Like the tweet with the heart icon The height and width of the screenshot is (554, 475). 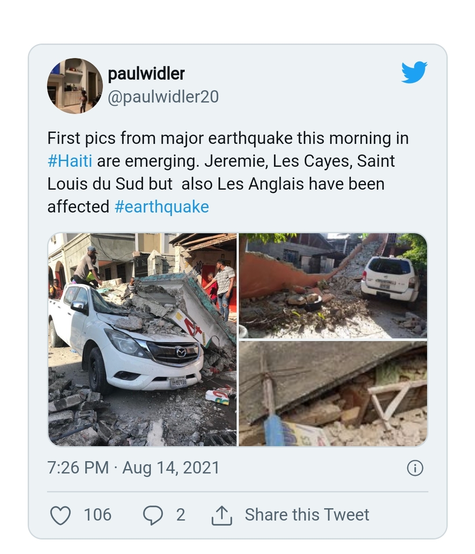[x=60, y=515]
